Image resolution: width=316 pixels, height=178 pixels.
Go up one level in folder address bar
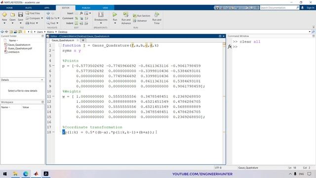(x=11, y=32)
